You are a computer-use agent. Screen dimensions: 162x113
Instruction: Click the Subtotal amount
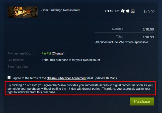(148, 29)
